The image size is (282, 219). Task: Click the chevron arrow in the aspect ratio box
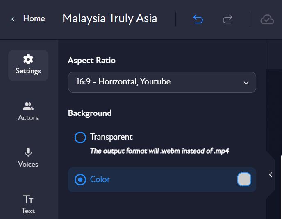tap(246, 83)
